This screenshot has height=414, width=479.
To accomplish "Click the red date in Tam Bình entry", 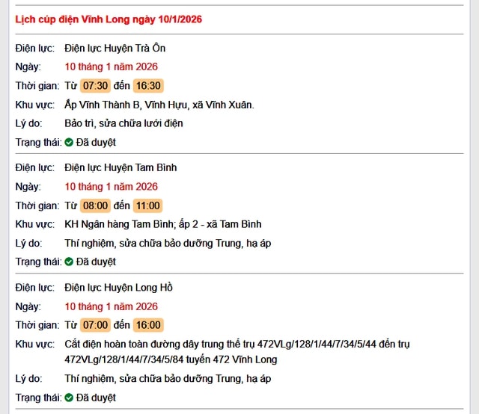I will (111, 186).
